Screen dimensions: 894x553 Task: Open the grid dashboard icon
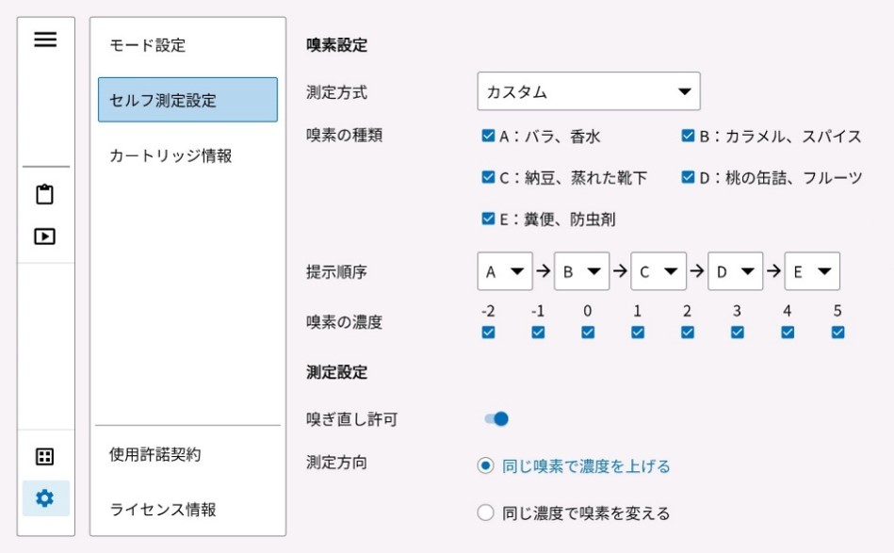tap(45, 457)
